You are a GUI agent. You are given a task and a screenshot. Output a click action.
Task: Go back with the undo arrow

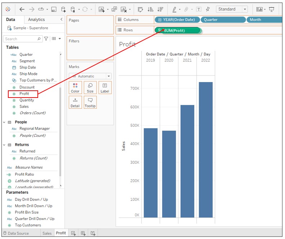tap(22, 9)
